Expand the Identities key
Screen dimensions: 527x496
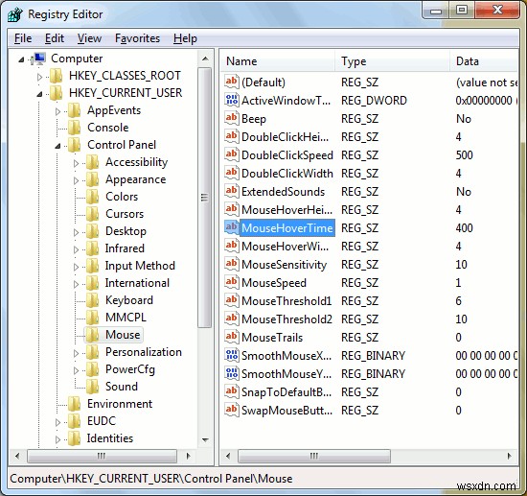click(57, 439)
